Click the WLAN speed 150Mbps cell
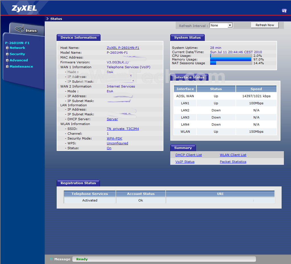 tap(256, 132)
